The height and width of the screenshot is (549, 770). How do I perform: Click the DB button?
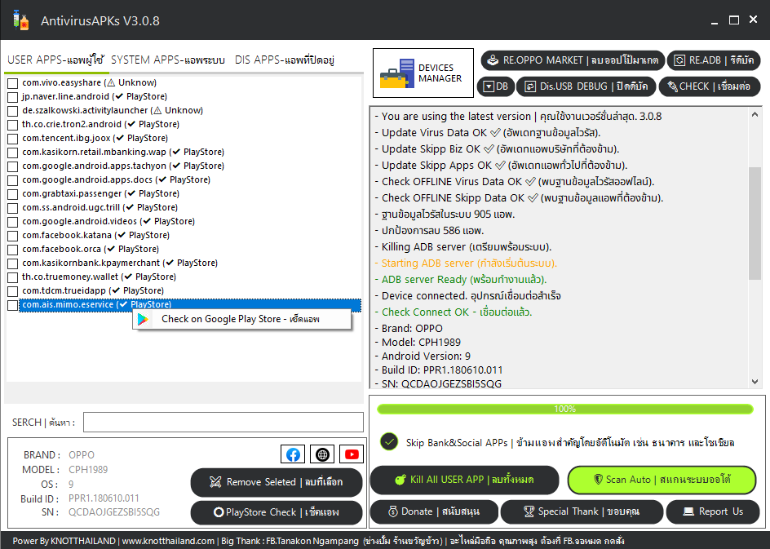(496, 86)
